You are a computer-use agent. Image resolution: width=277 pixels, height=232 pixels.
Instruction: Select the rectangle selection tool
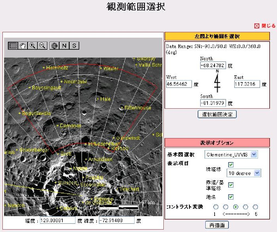(13, 46)
